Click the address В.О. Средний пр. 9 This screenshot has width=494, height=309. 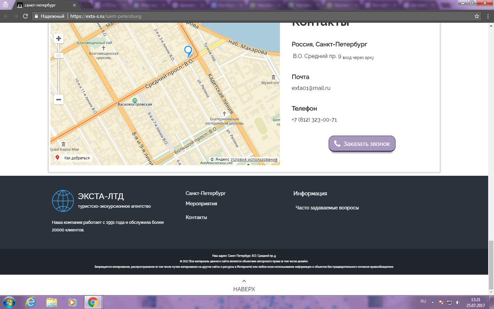317,56
